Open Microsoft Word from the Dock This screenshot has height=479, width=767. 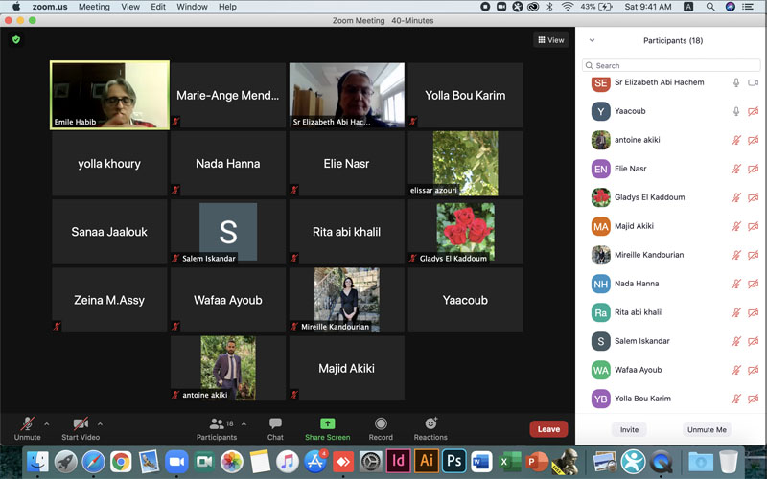(x=482, y=462)
